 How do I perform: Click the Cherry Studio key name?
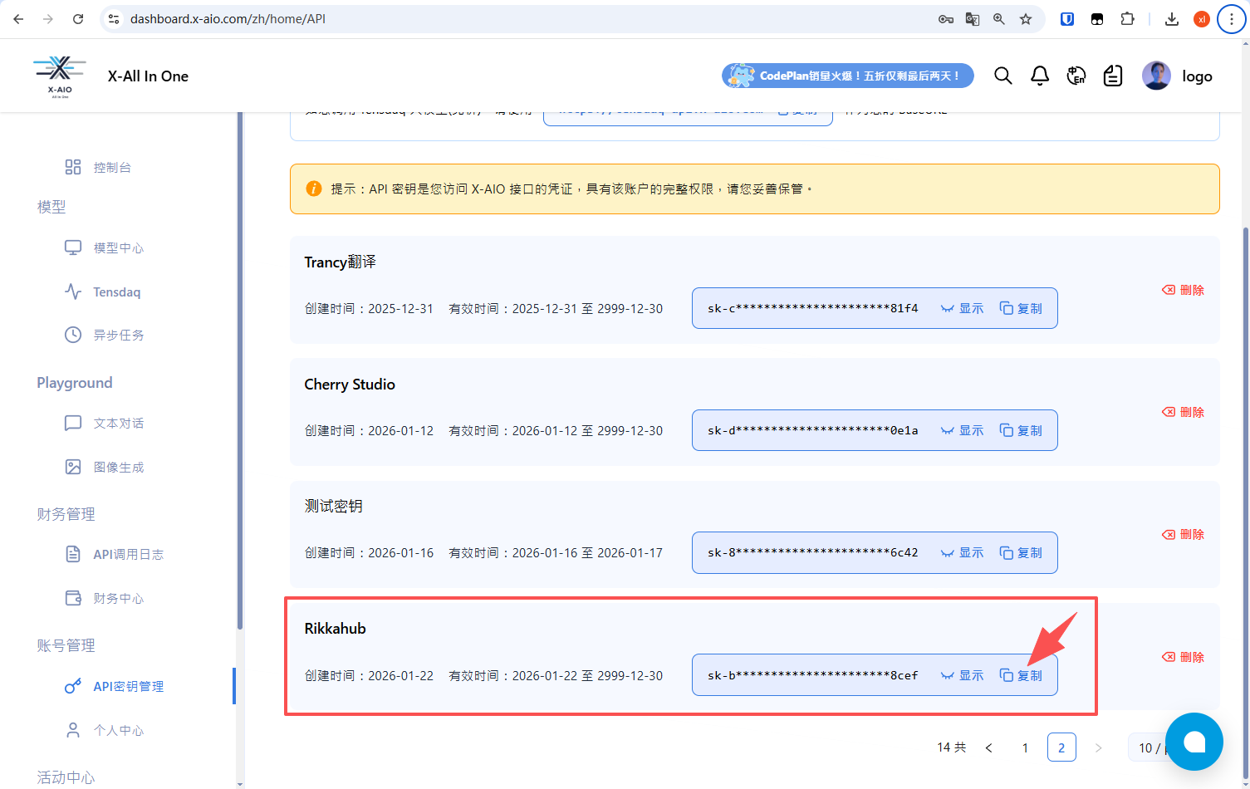(350, 384)
